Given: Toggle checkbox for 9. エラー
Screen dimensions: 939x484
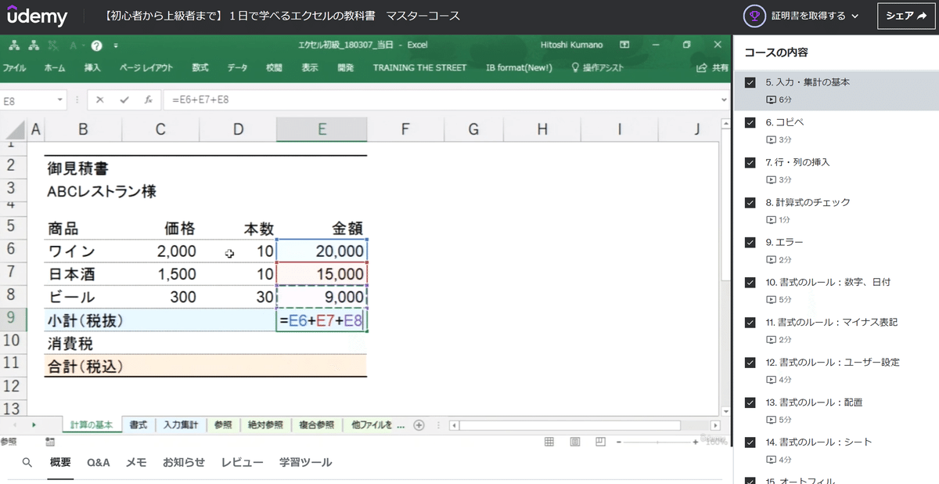Looking at the screenshot, I should 750,242.
